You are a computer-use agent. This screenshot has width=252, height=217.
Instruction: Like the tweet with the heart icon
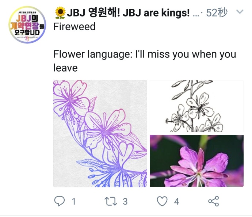[x=162, y=201]
